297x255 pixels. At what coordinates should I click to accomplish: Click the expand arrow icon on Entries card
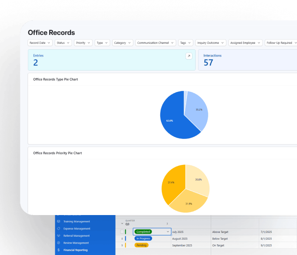point(189,56)
